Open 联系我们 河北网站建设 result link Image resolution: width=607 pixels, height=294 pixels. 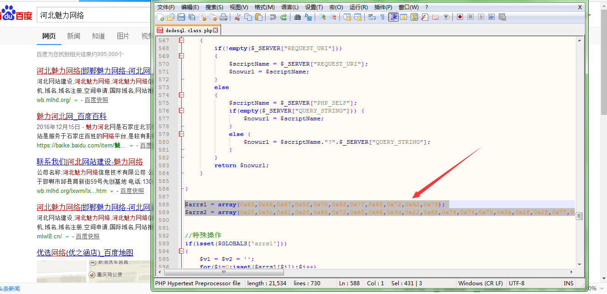pyautogui.click(x=89, y=162)
